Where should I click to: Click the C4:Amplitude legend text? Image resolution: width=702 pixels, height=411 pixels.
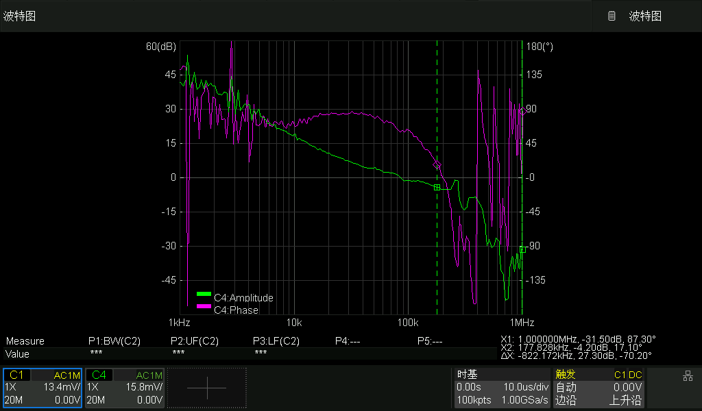pyautogui.click(x=243, y=298)
